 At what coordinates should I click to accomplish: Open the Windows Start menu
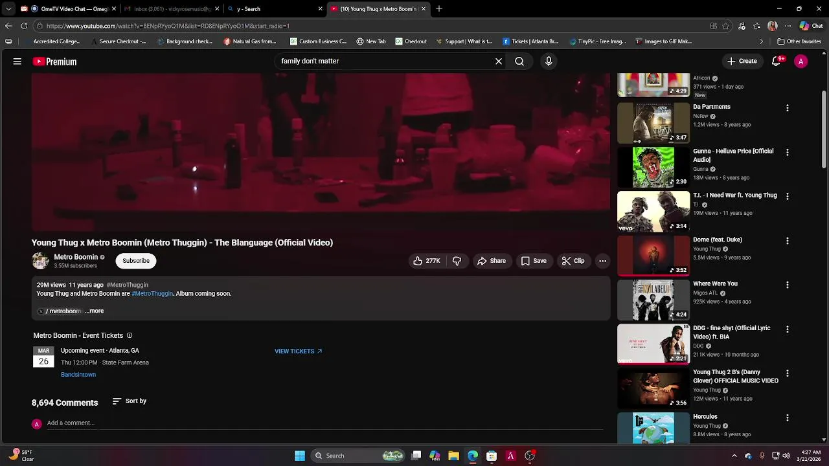pyautogui.click(x=300, y=456)
